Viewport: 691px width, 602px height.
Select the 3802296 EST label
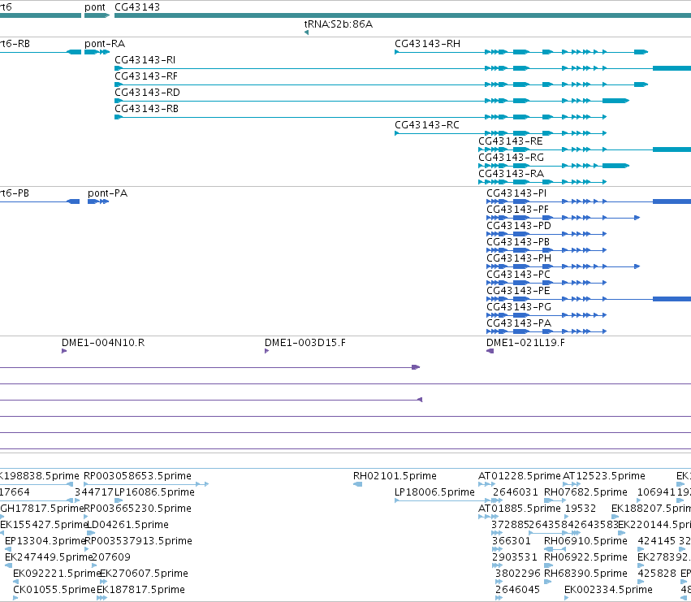click(518, 574)
